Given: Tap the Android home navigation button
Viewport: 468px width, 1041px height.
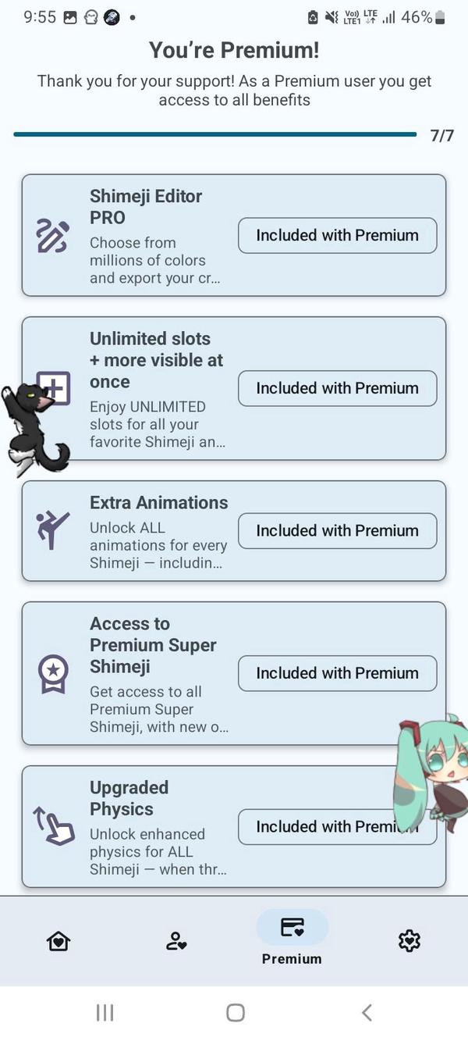Looking at the screenshot, I should 235,1013.
